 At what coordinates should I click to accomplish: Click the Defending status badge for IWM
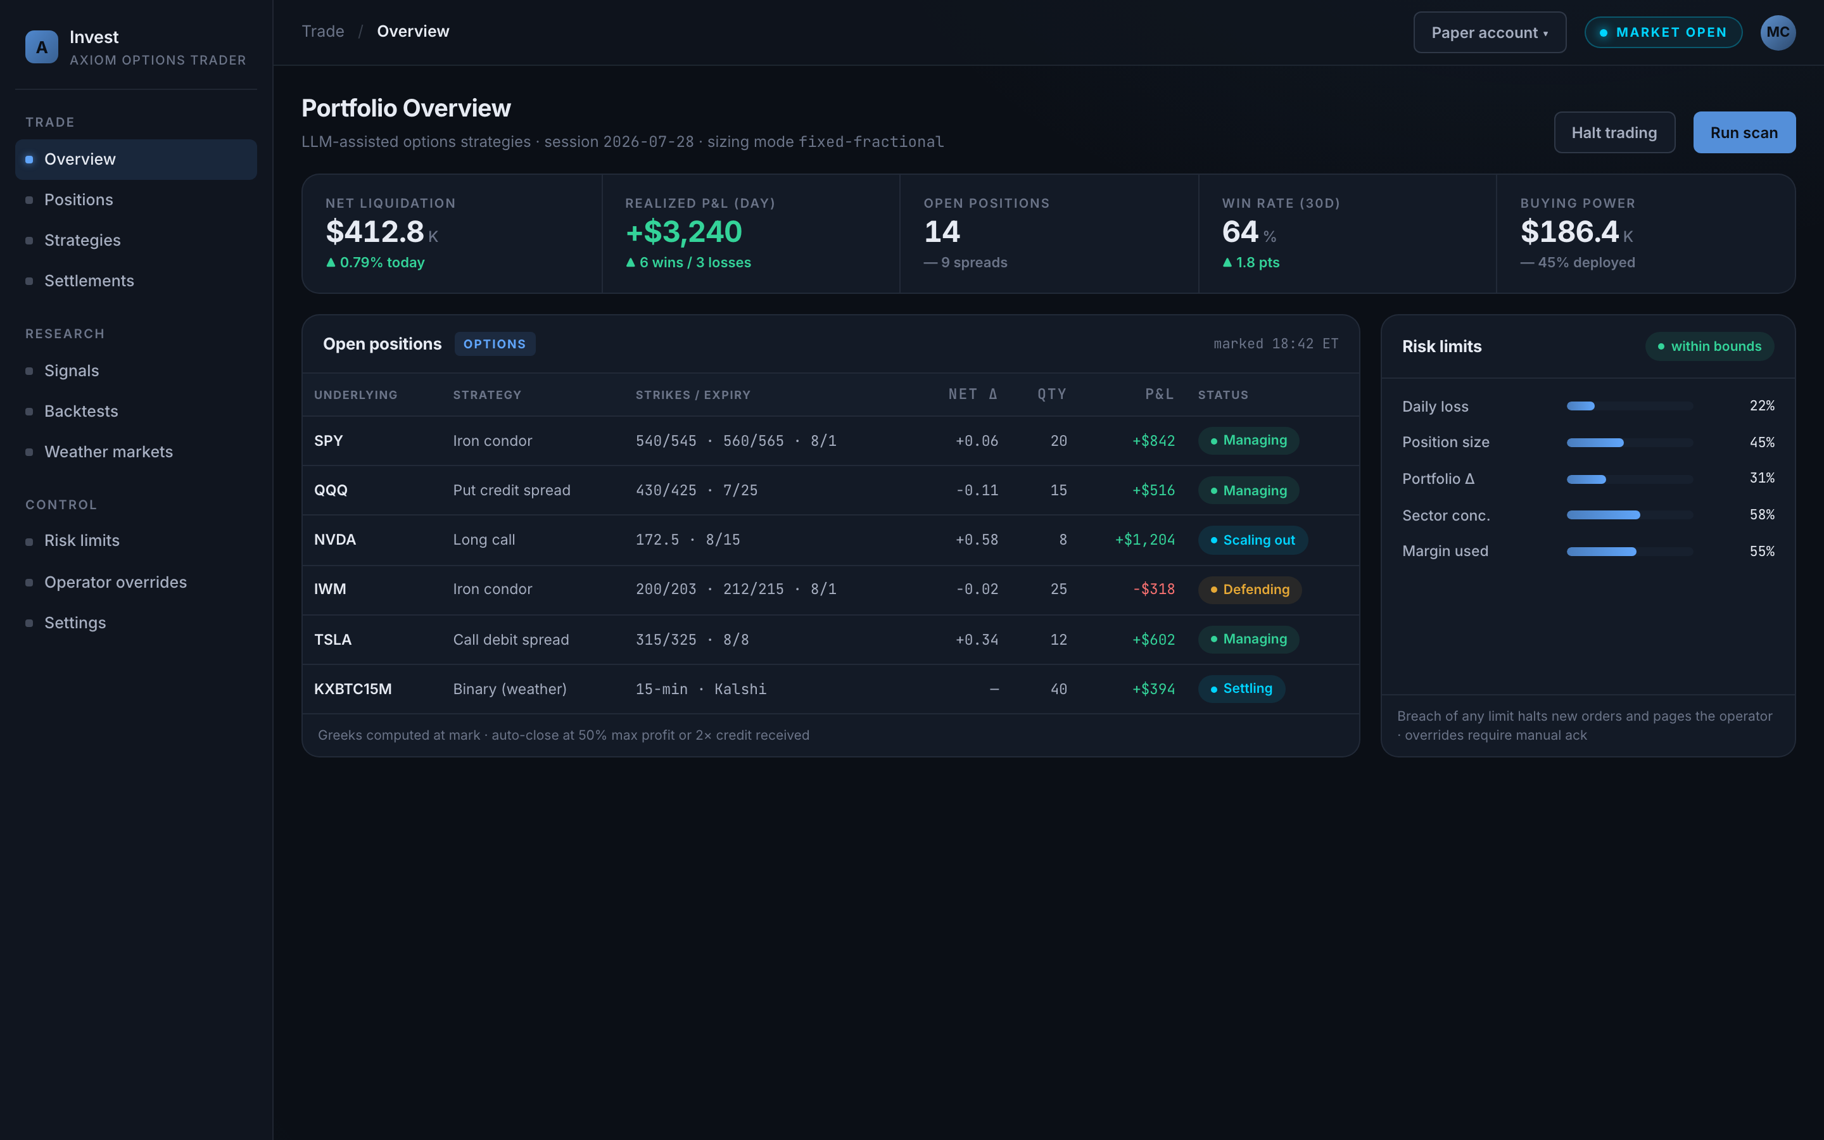click(x=1249, y=590)
